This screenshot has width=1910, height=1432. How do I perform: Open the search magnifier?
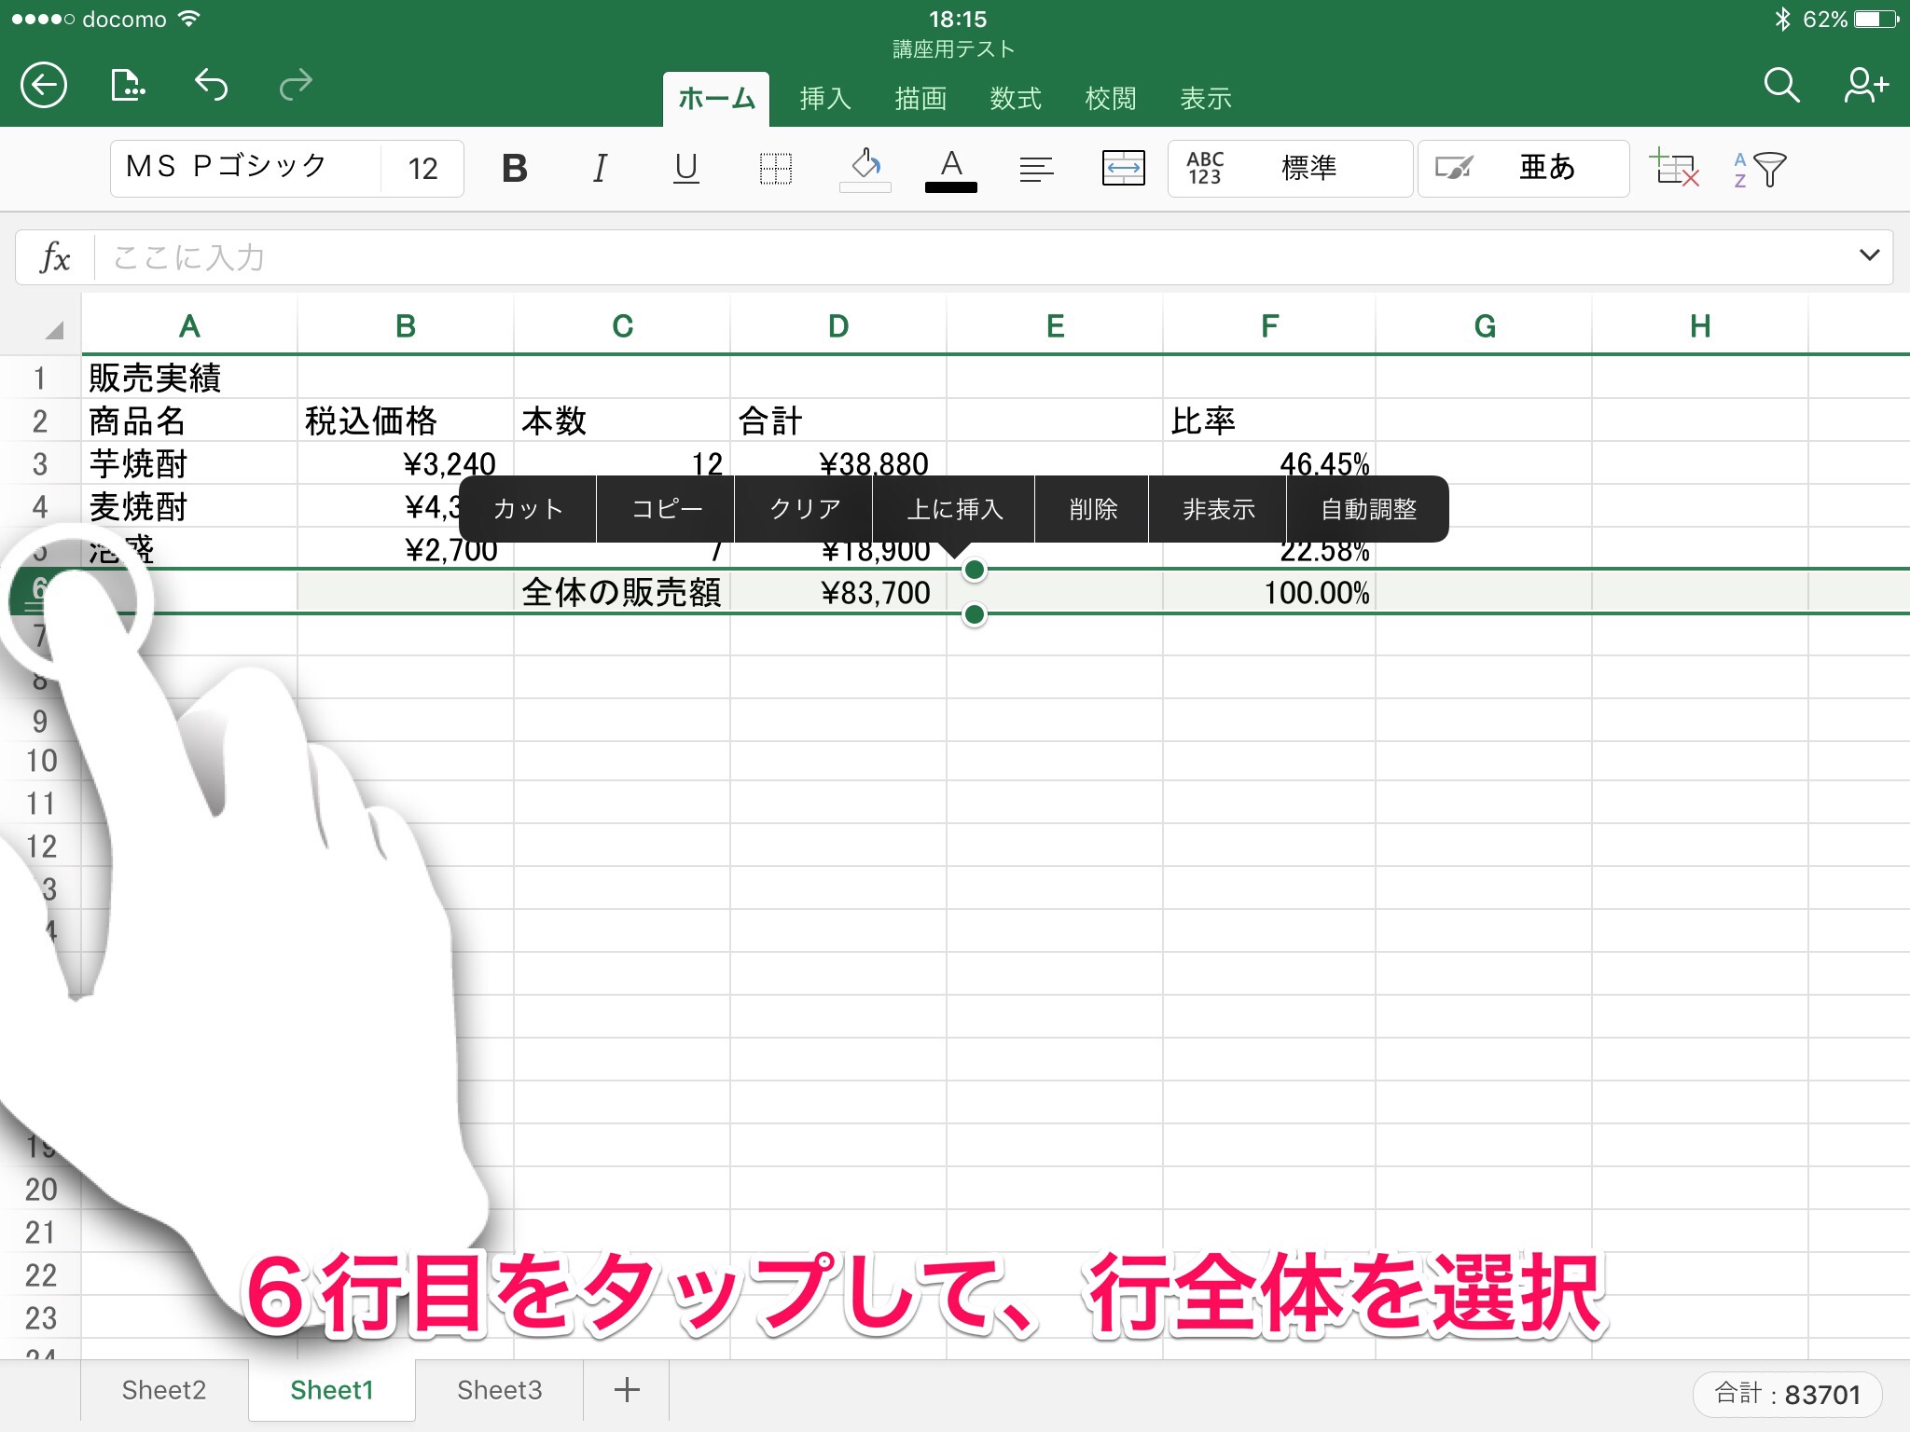[1780, 86]
